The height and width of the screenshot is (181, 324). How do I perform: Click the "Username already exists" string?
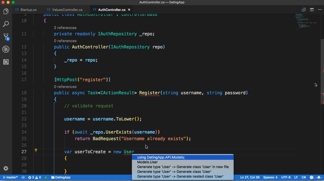pyautogui.click(x=154, y=139)
